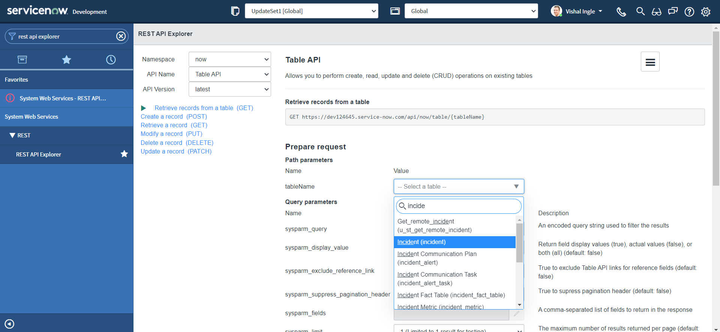Viewport: 720px width, 332px height.
Task: Open the help question mark icon
Action: [x=689, y=12]
